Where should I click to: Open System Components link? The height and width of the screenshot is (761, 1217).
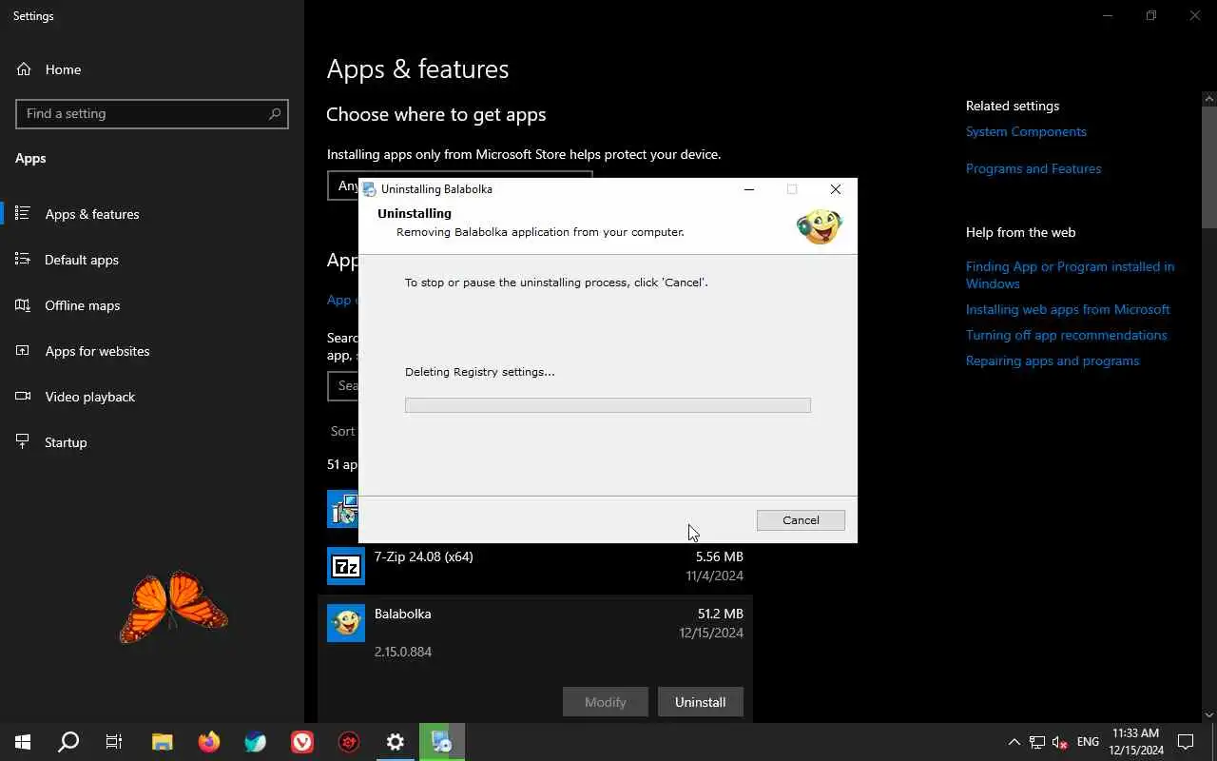(1026, 131)
